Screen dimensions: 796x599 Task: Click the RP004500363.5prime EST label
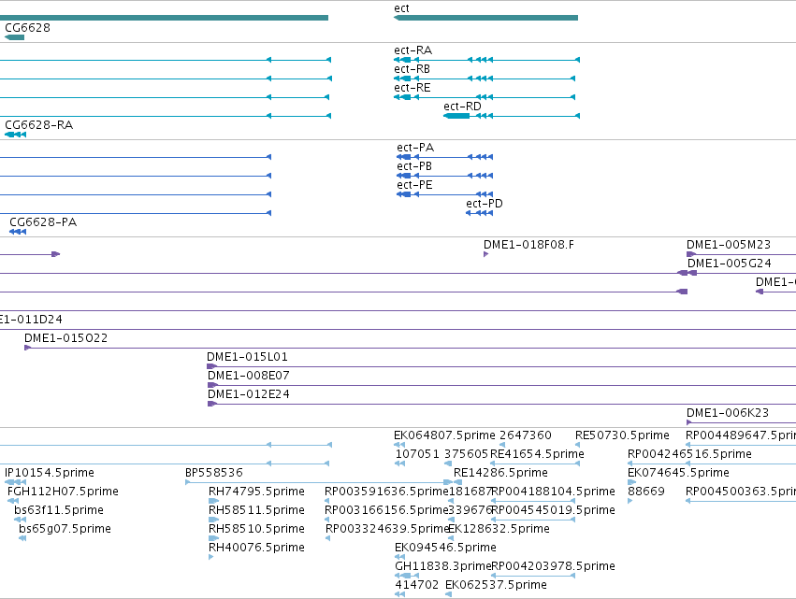coord(741,492)
